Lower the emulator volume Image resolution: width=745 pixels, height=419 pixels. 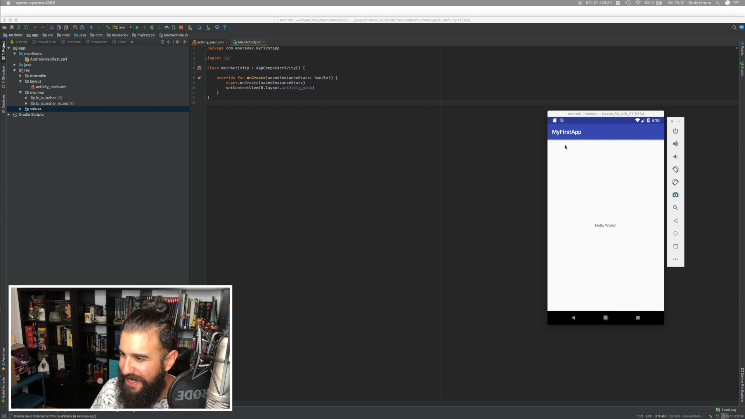675,157
